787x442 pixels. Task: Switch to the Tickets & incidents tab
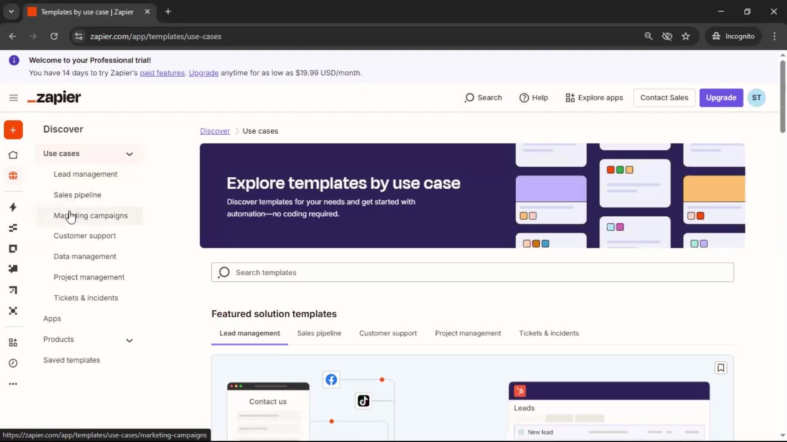(549, 334)
